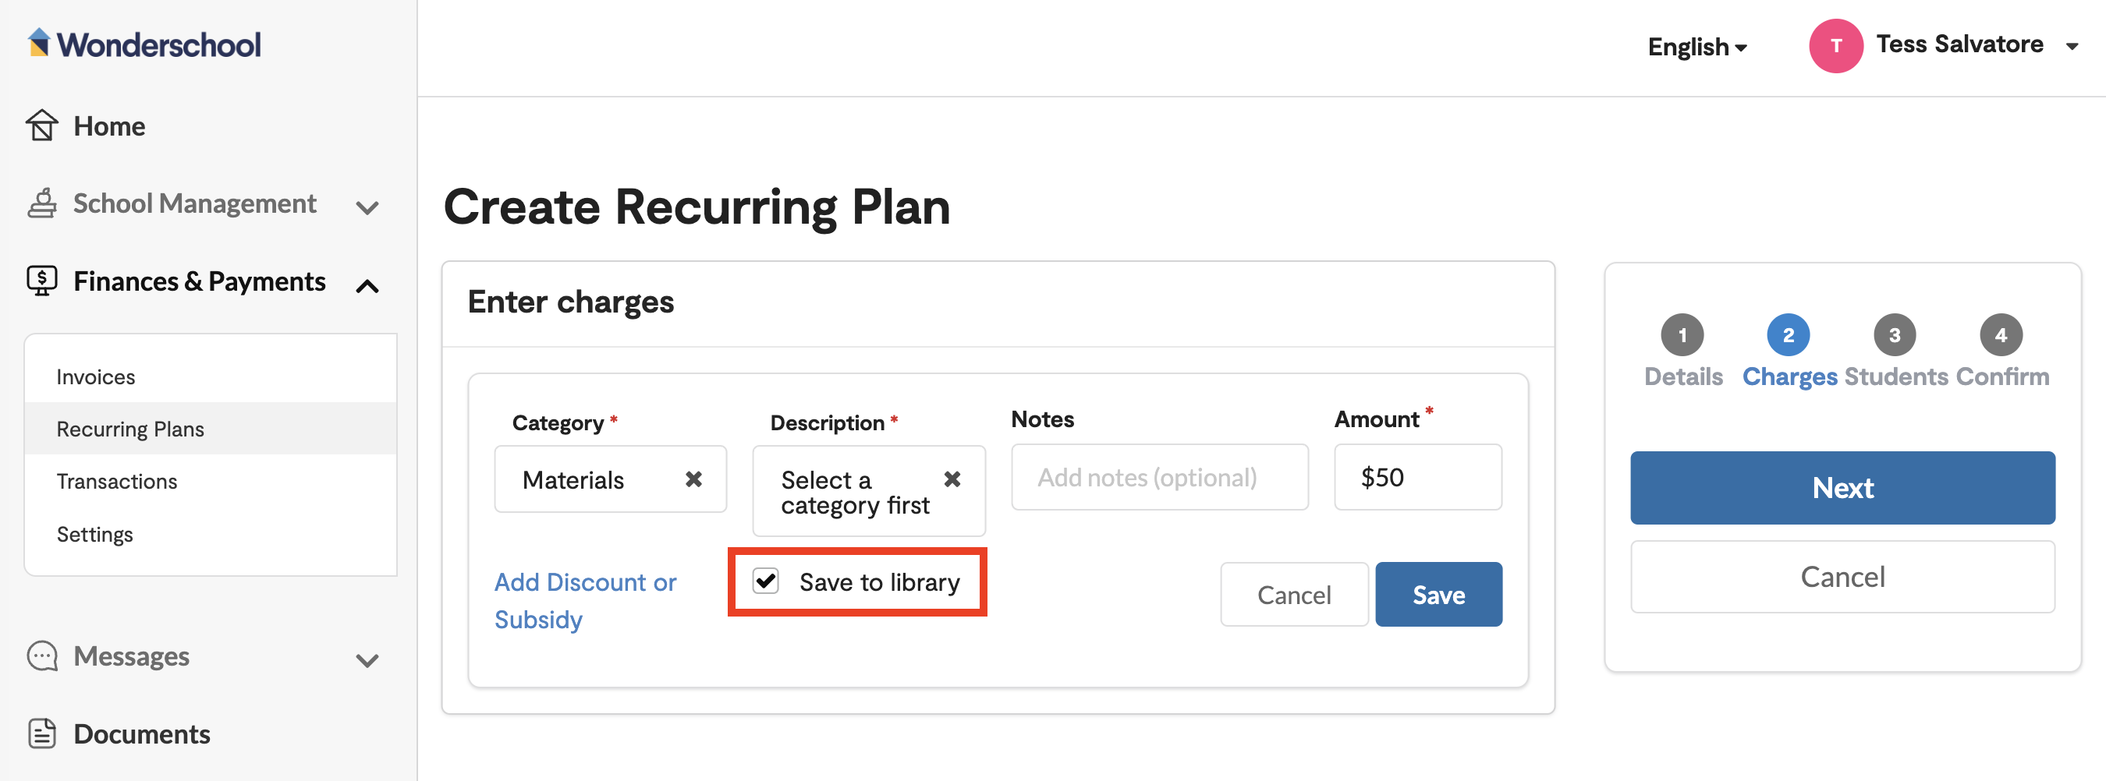
Task: Select the Home icon in sidebar
Action: click(x=43, y=125)
